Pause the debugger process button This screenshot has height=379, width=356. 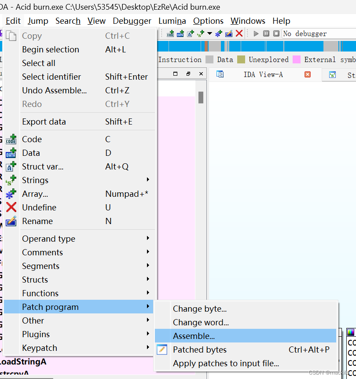point(266,33)
